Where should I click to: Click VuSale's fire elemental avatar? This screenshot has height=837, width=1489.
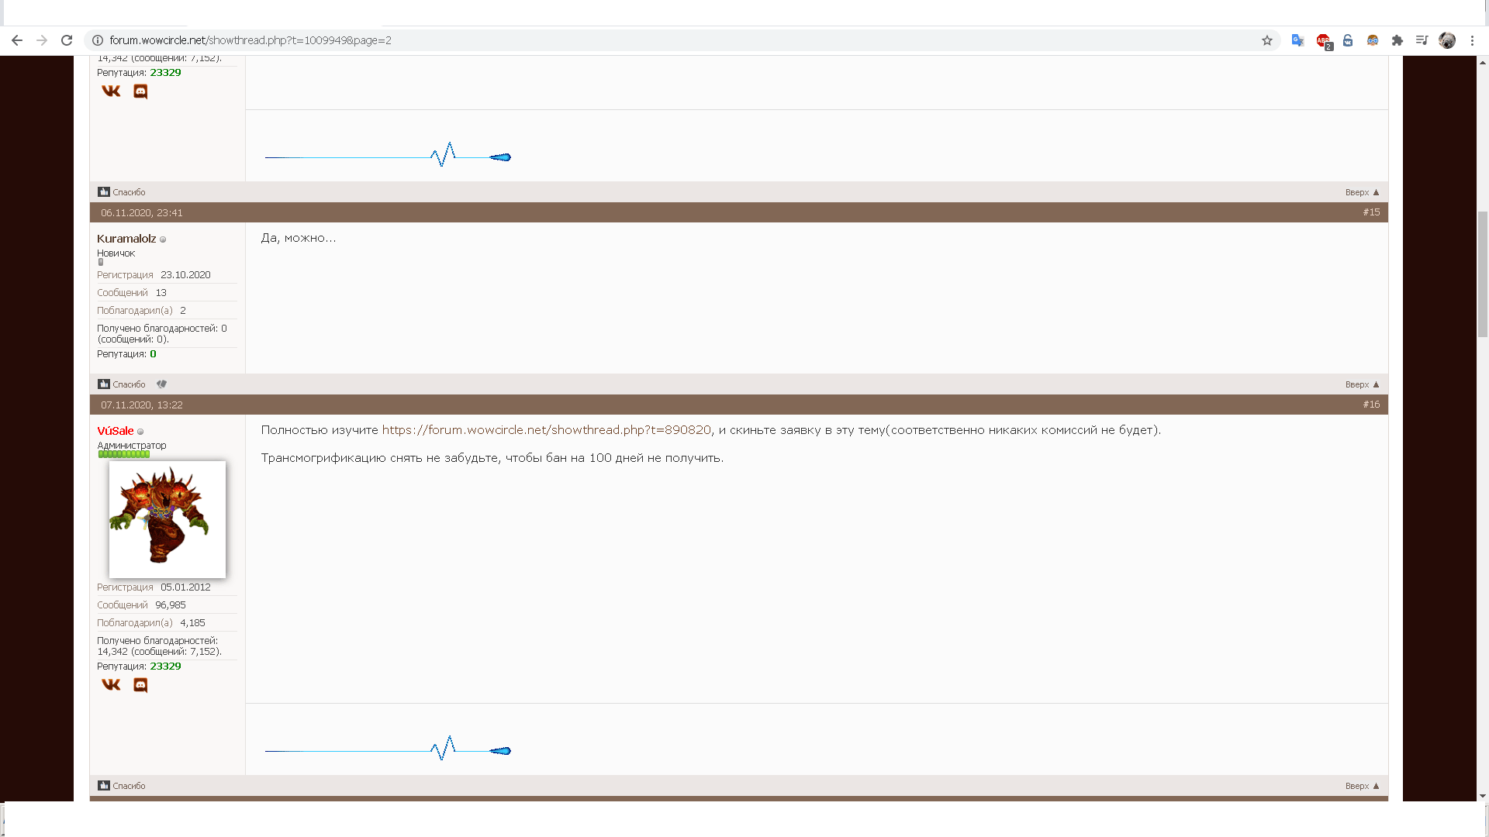pos(168,519)
